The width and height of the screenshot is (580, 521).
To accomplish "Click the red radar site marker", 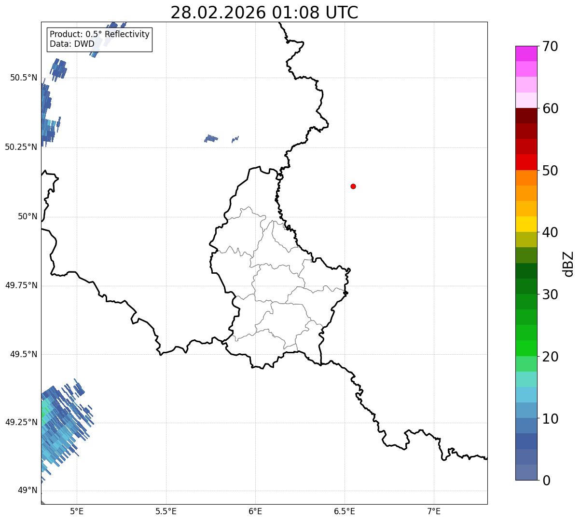I will pos(353,186).
